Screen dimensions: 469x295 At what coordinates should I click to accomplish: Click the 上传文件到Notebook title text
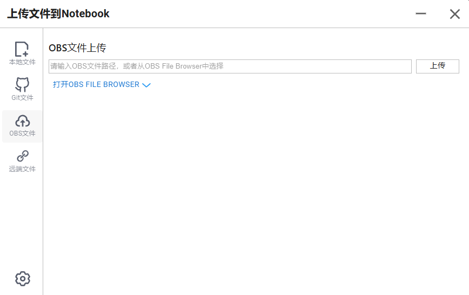click(x=58, y=14)
